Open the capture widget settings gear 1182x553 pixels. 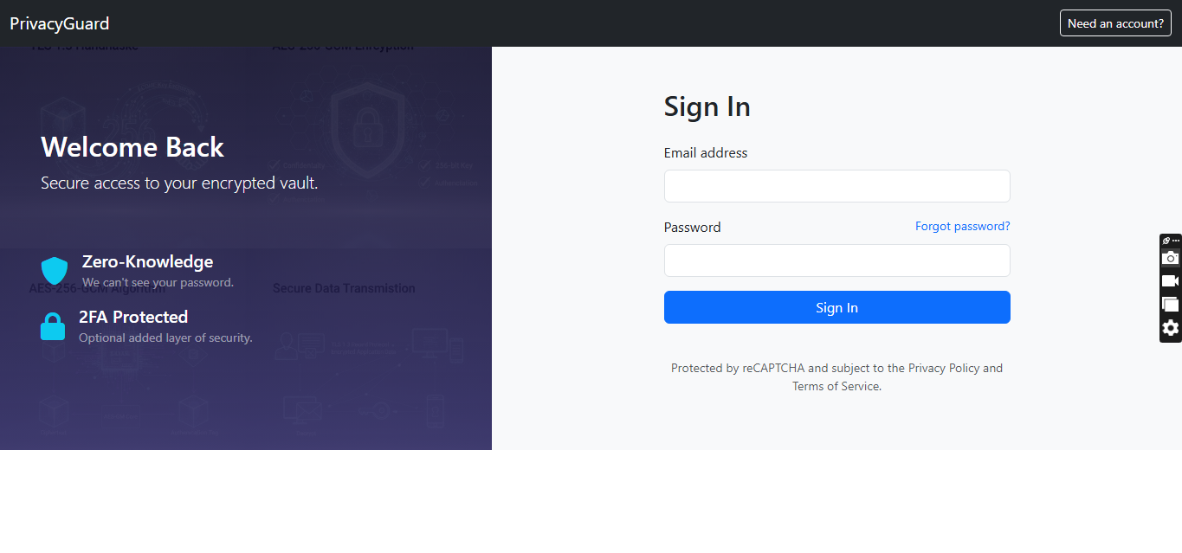pos(1170,328)
